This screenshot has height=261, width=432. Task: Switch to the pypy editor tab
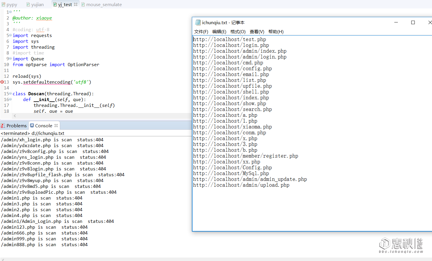click(9, 5)
